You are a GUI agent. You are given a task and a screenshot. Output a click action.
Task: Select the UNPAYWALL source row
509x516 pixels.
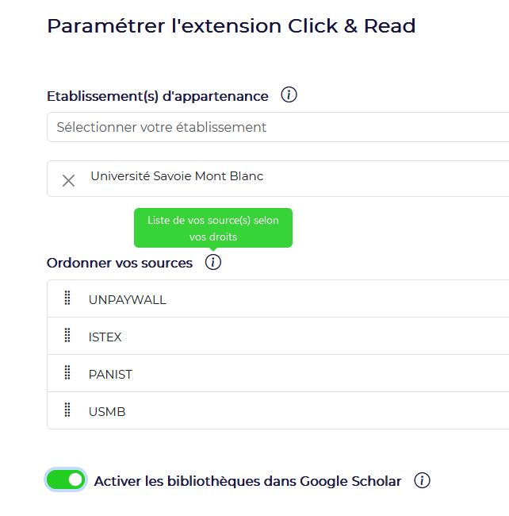[278, 298]
